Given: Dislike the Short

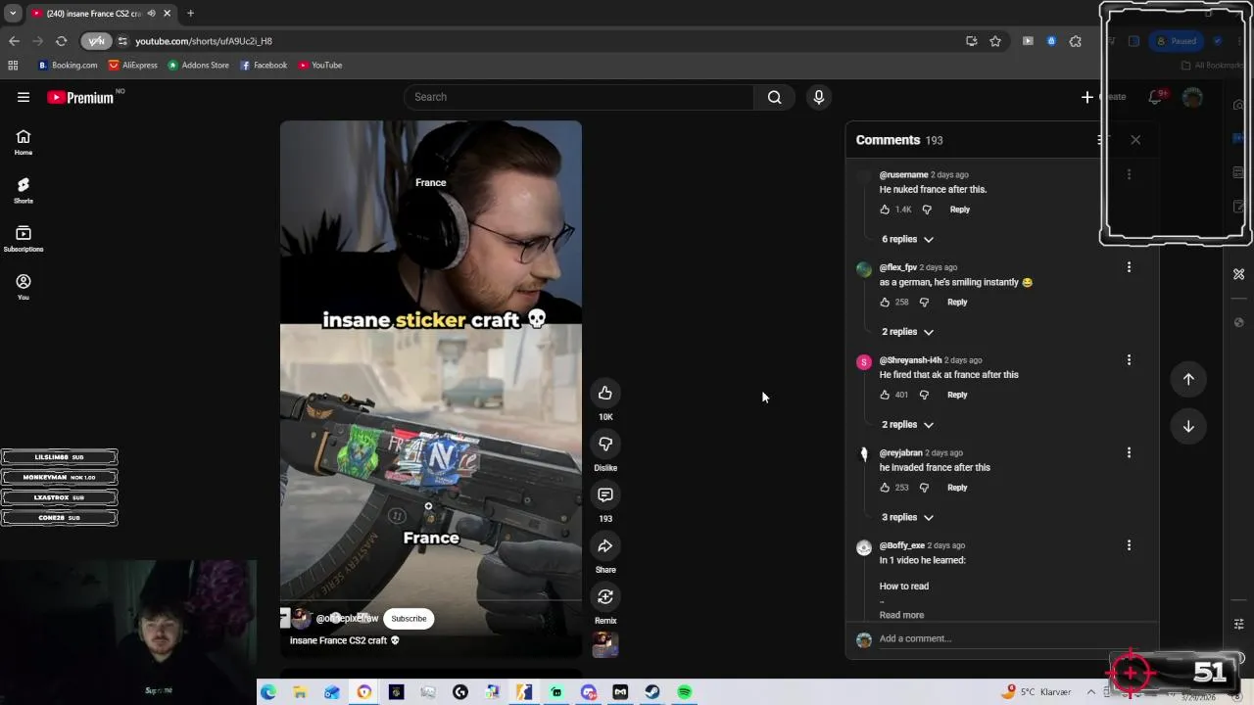Looking at the screenshot, I should (x=605, y=445).
